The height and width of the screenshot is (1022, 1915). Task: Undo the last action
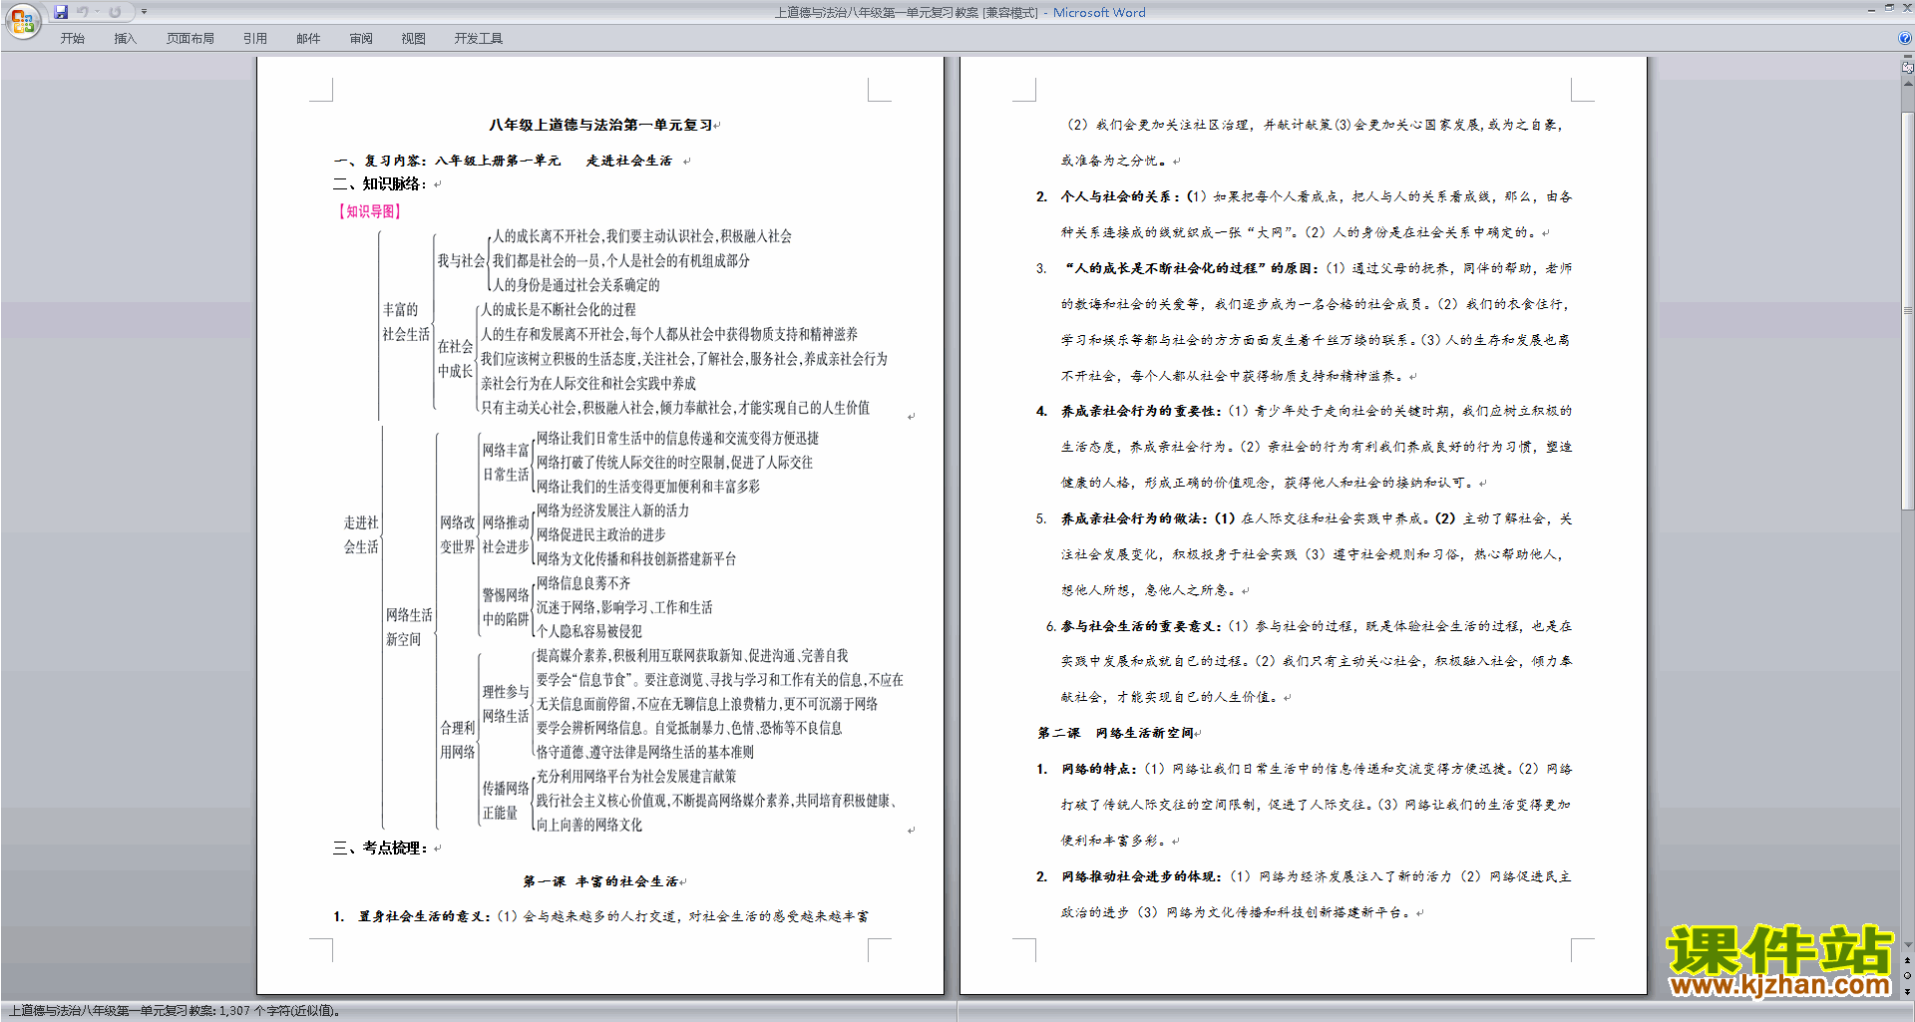click(83, 12)
